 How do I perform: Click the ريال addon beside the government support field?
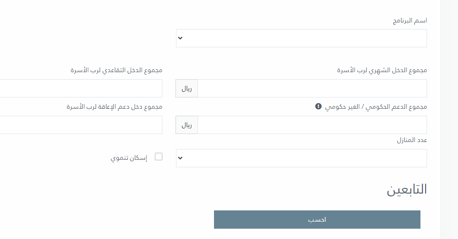187,125
